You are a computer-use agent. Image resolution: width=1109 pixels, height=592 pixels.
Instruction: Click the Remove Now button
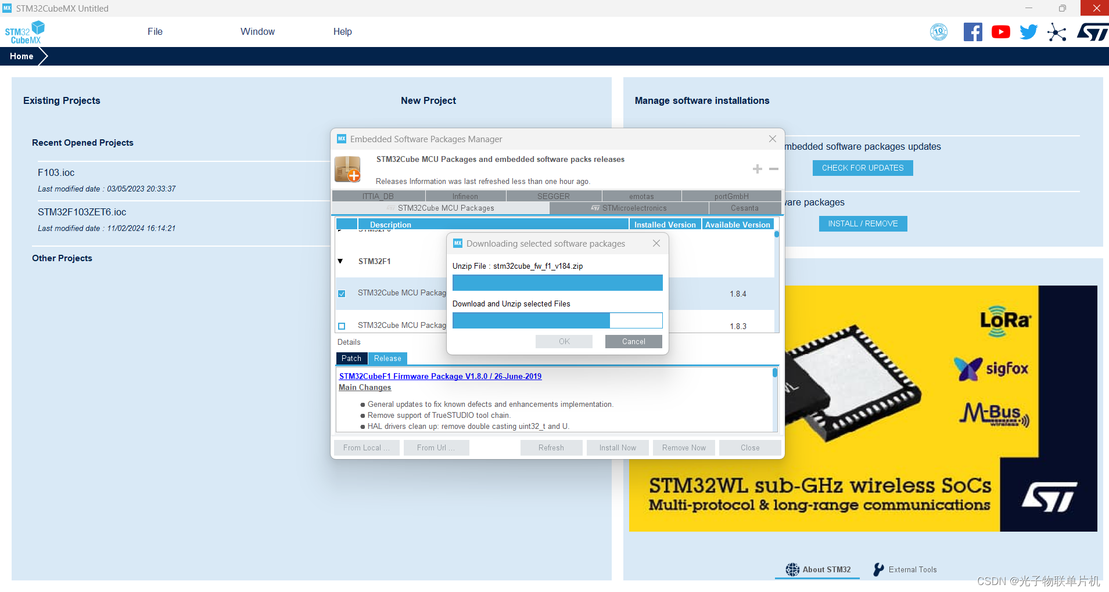[x=684, y=447]
